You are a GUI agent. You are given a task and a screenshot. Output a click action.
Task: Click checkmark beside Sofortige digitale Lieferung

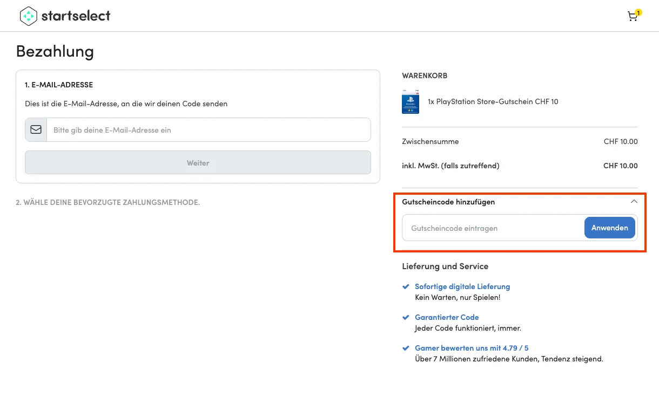[406, 287]
